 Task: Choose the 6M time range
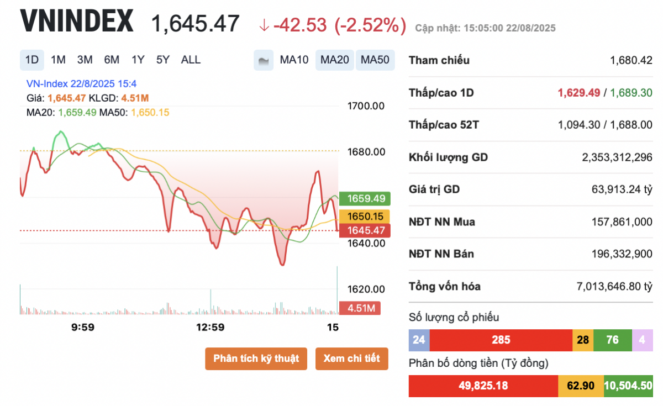click(x=112, y=60)
